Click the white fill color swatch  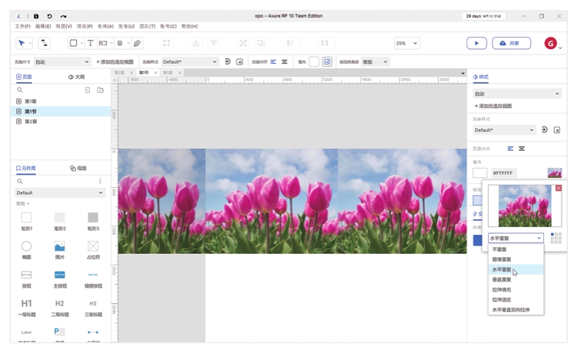pos(480,173)
